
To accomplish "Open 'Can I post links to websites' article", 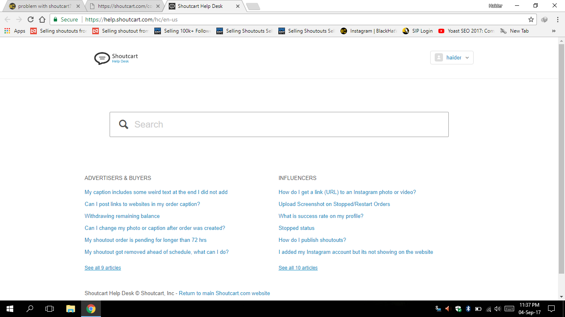I will click(x=142, y=204).
